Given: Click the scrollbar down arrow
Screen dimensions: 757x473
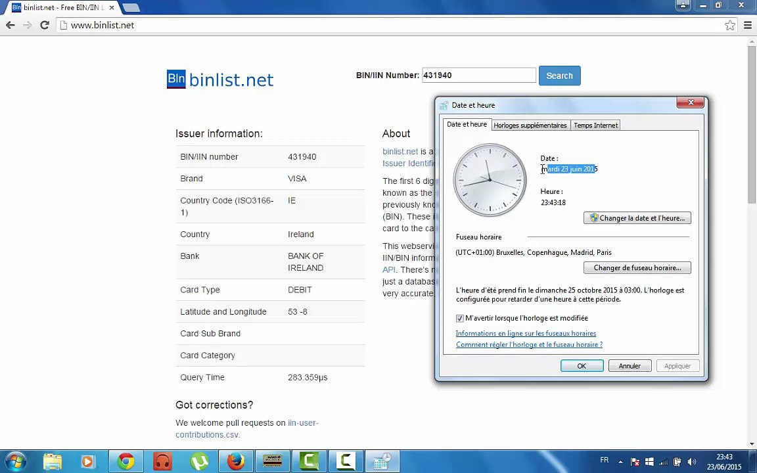Looking at the screenshot, I should (752, 444).
